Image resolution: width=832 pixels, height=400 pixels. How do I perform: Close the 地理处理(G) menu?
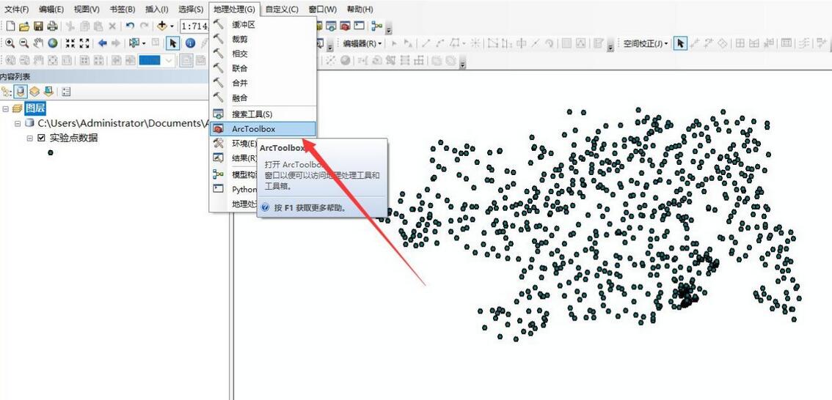click(x=235, y=9)
